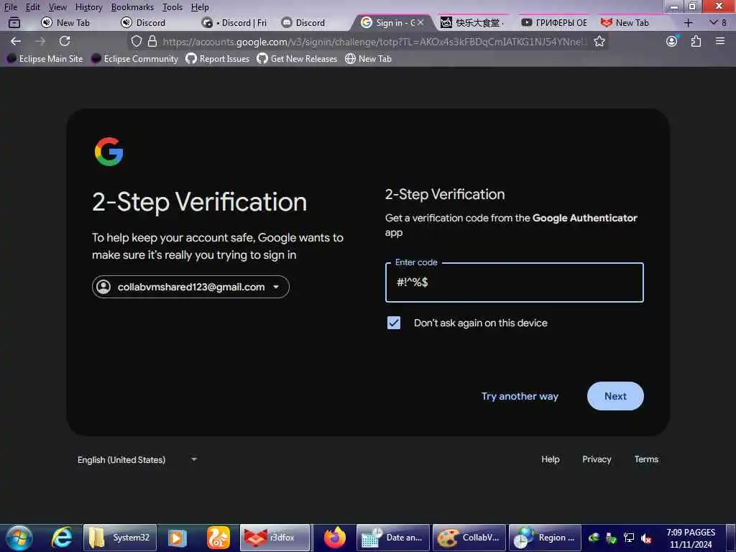Open the History menu

88,7
